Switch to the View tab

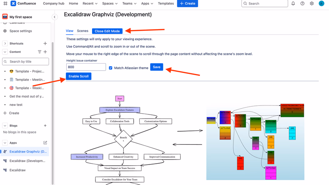pyautogui.click(x=70, y=31)
